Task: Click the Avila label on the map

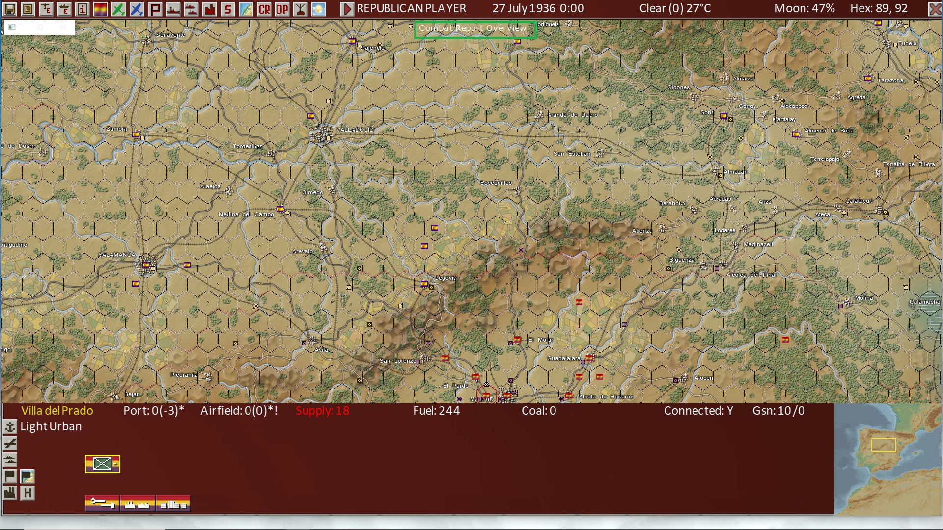Action: coord(321,350)
